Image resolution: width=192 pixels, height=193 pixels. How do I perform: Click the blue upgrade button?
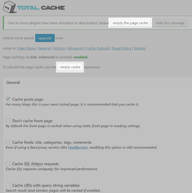(x=45, y=38)
